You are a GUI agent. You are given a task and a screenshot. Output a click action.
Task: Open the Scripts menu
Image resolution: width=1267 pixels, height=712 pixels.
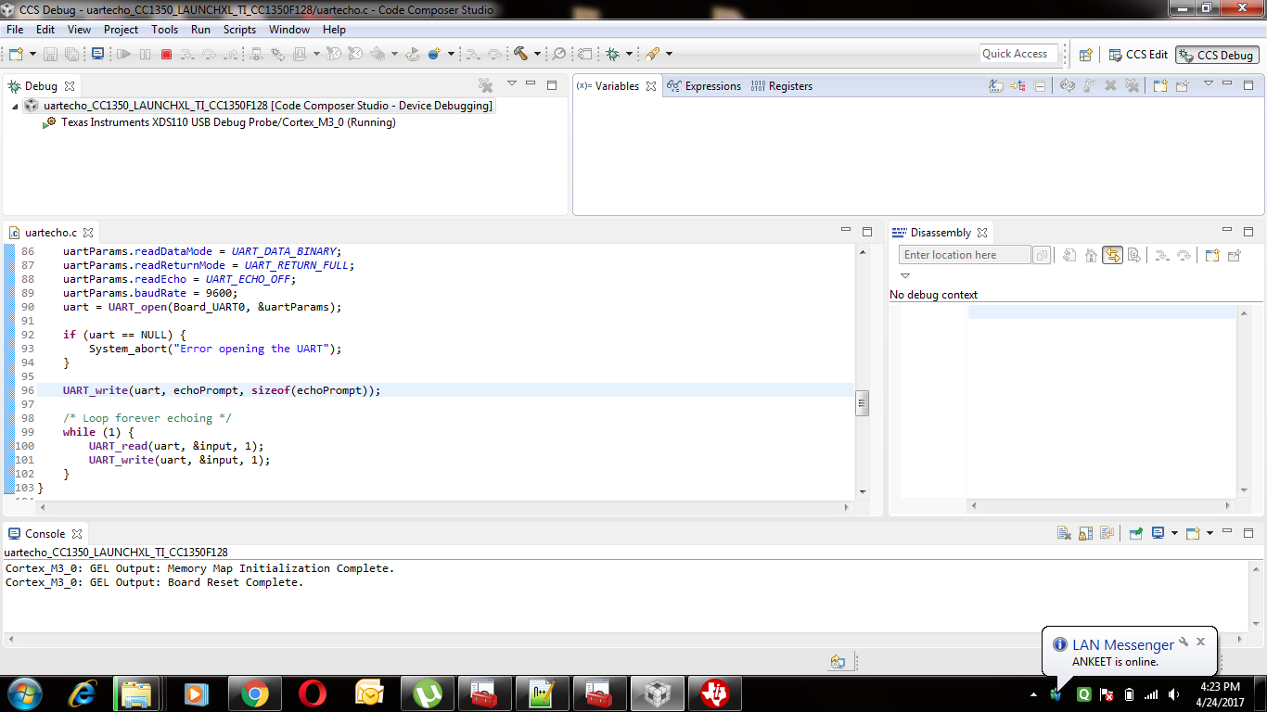click(239, 30)
